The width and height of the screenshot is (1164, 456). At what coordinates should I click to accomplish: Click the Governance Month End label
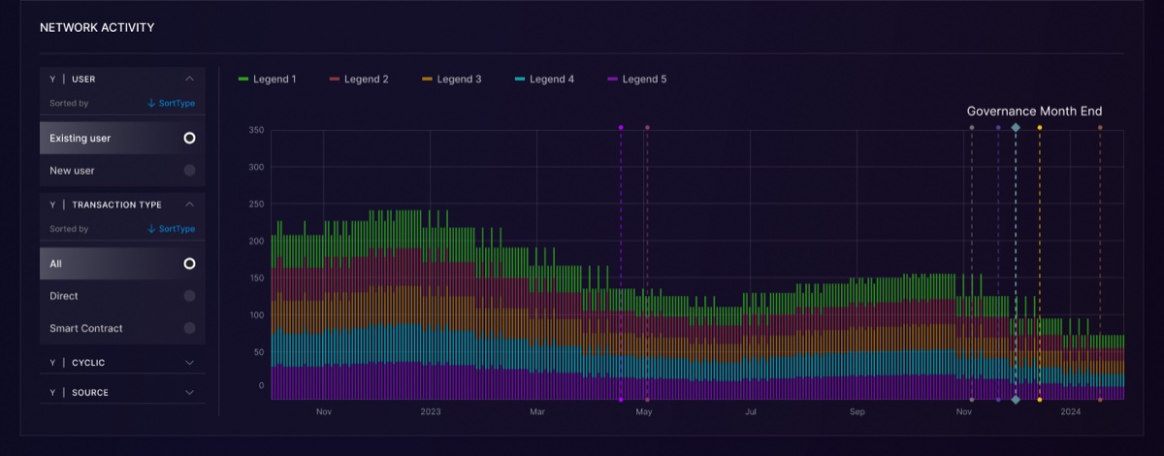click(x=1034, y=112)
